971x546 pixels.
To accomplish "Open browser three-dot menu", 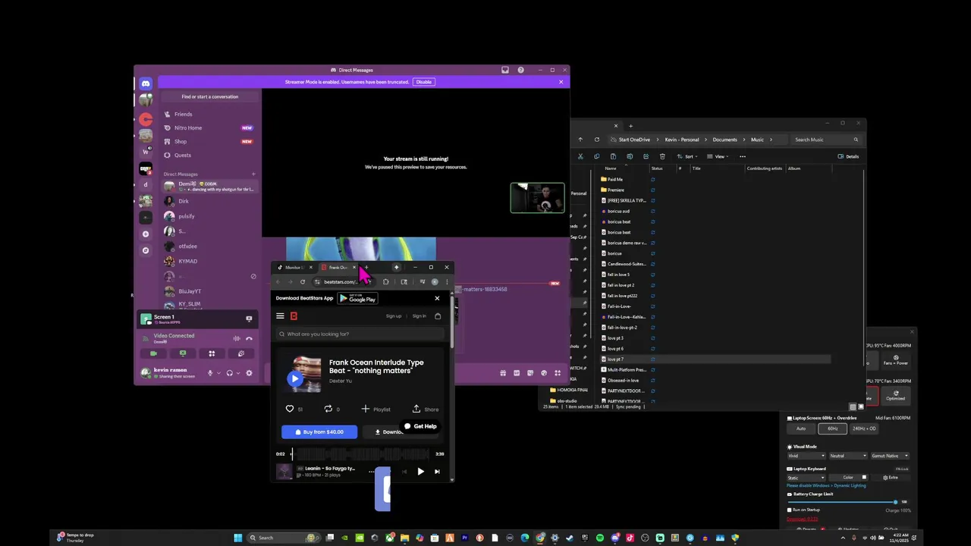I will click(x=447, y=281).
